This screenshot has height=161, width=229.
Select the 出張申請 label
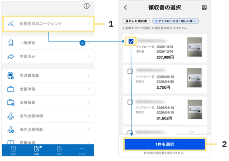point(27,89)
